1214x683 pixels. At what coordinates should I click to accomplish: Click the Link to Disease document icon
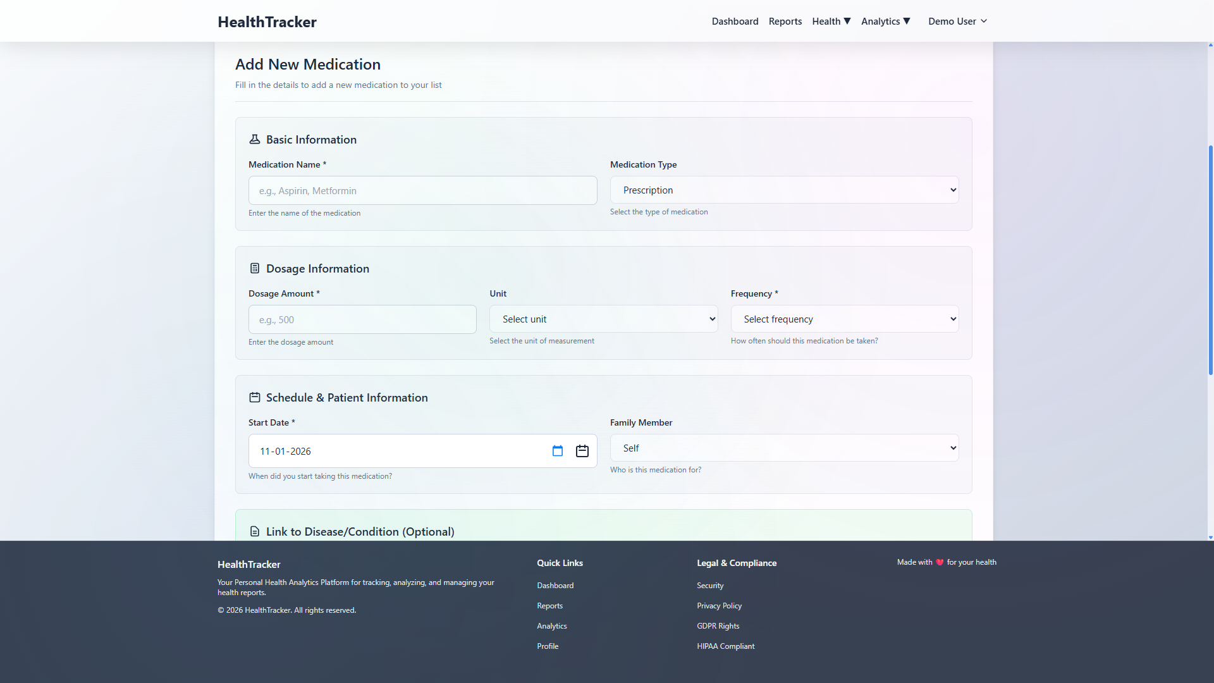pyautogui.click(x=255, y=531)
